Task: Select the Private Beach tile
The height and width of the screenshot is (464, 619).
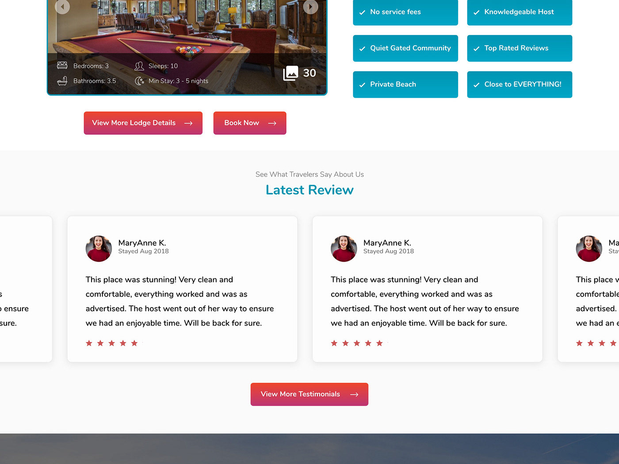Action: coord(405,84)
